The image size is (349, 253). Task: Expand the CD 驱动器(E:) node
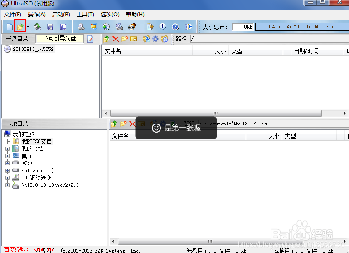pos(8,178)
